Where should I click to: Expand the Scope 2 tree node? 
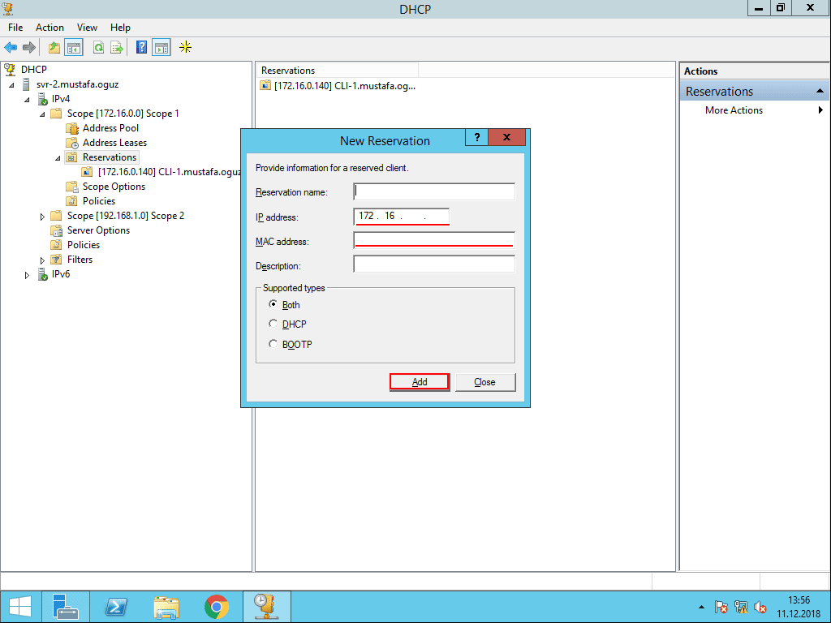[x=42, y=216]
